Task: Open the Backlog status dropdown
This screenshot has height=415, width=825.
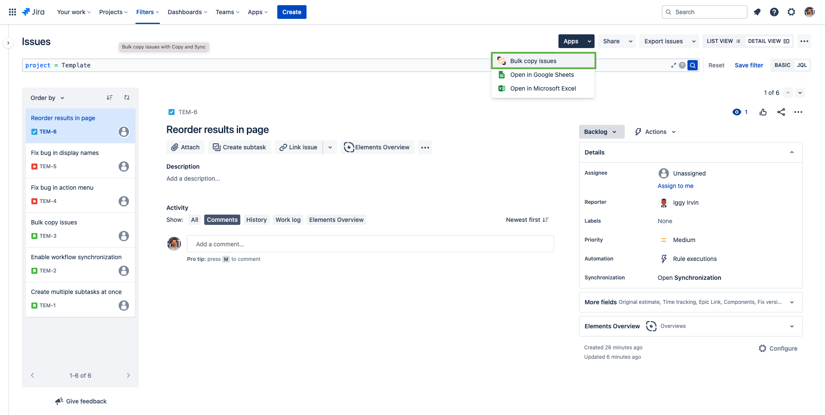Action: pyautogui.click(x=601, y=132)
